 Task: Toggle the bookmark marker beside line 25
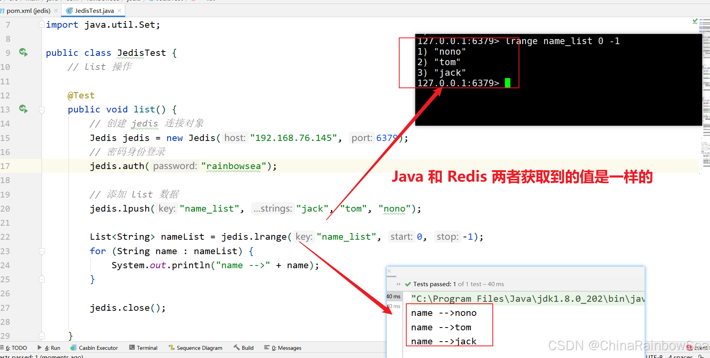[41, 278]
